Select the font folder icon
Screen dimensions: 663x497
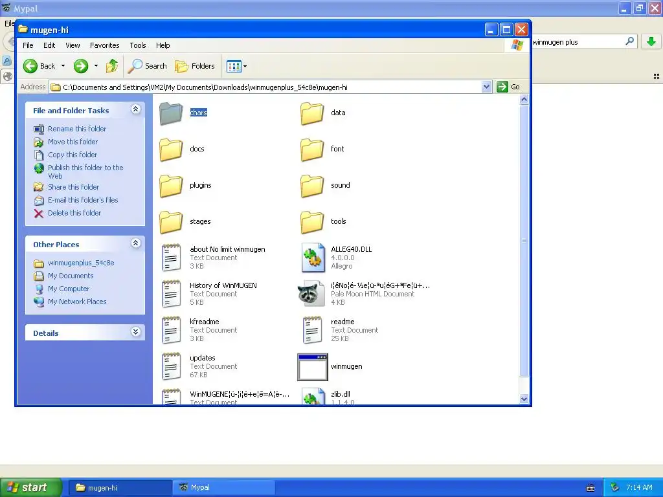[312, 149]
